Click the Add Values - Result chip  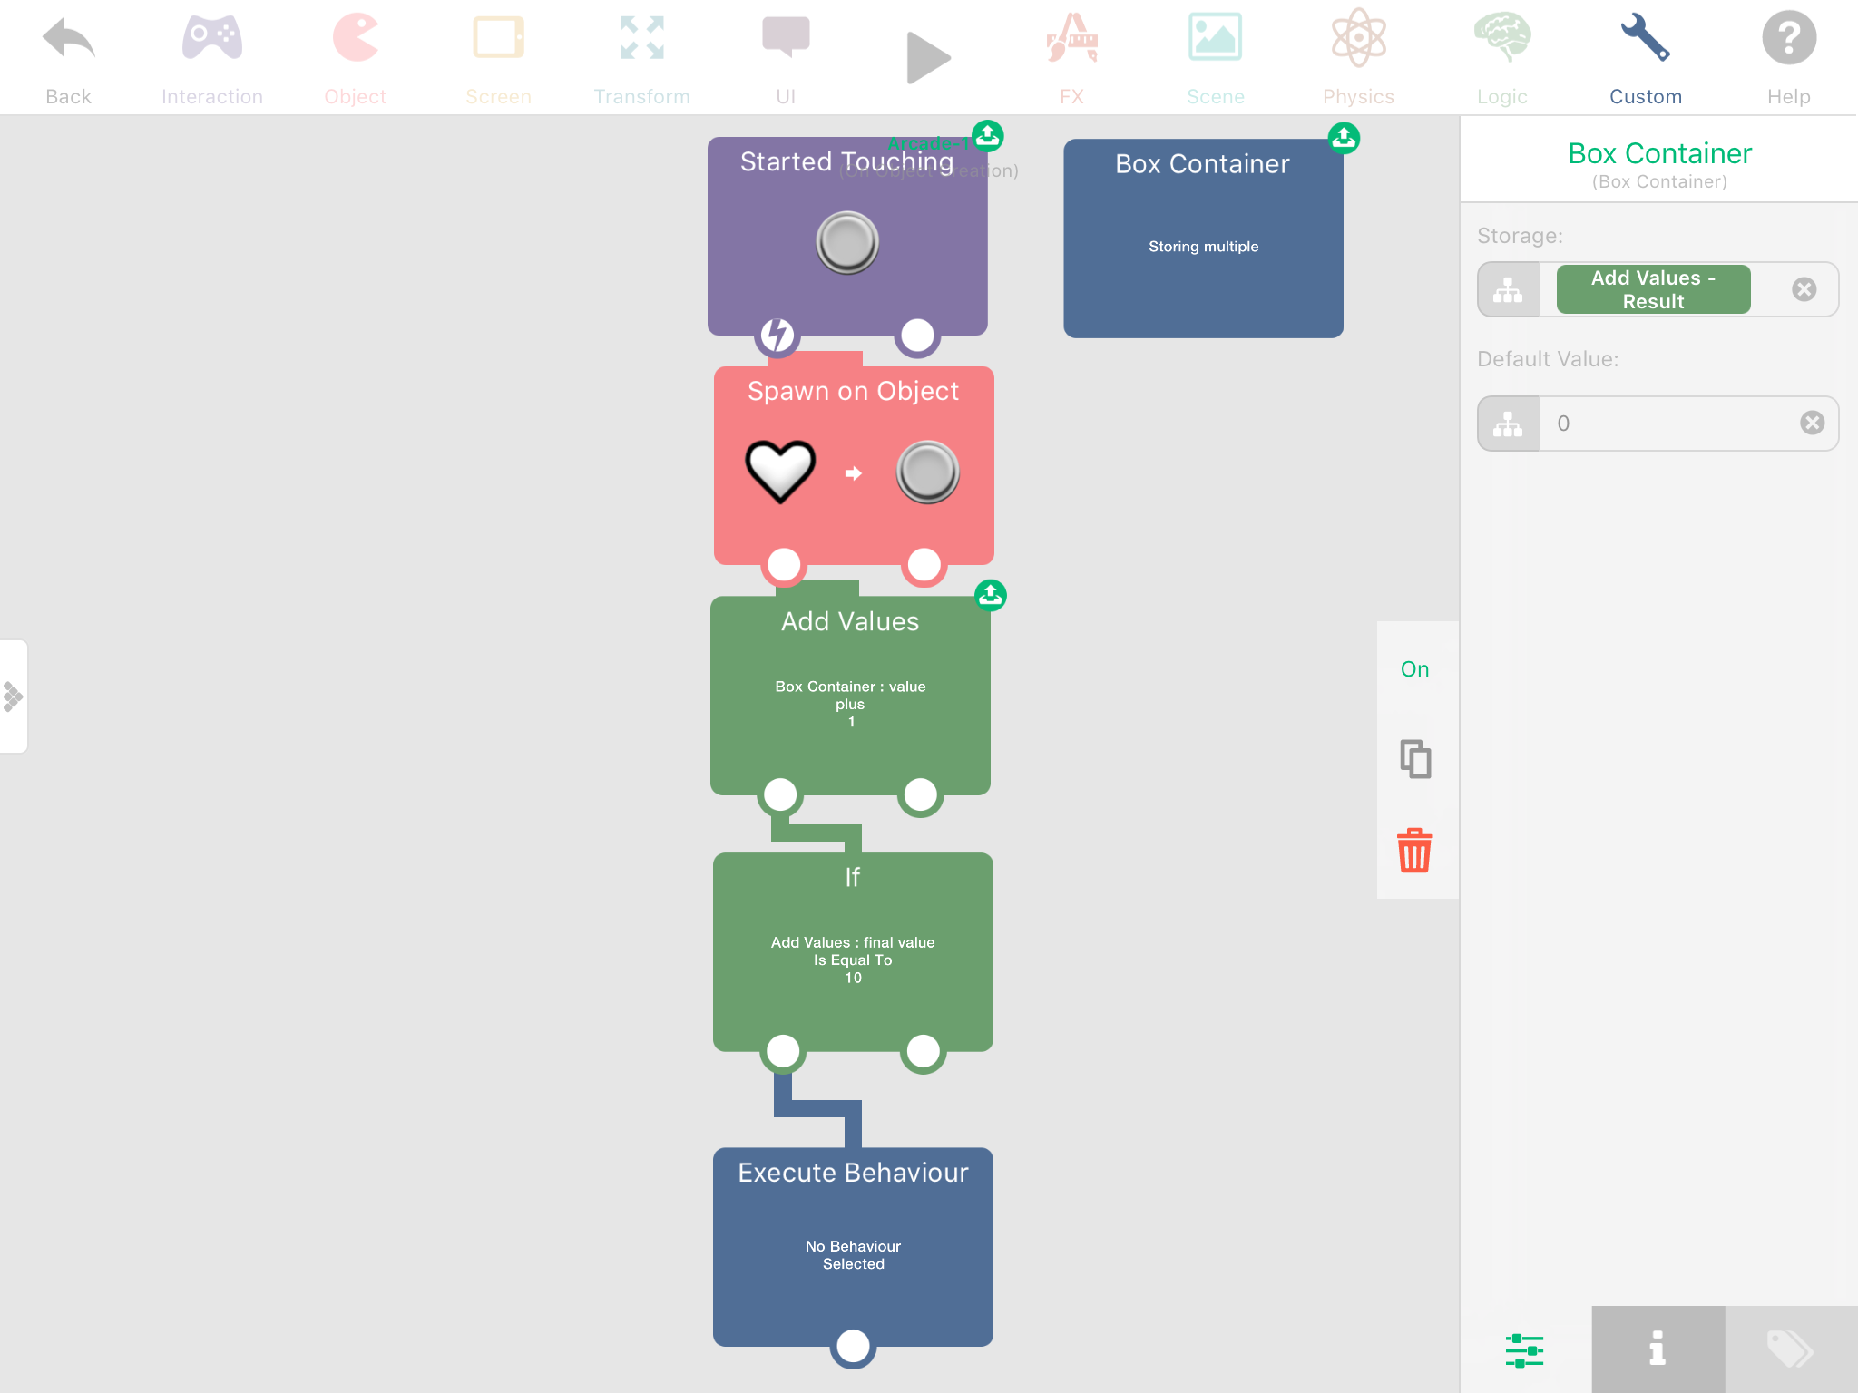tap(1653, 289)
